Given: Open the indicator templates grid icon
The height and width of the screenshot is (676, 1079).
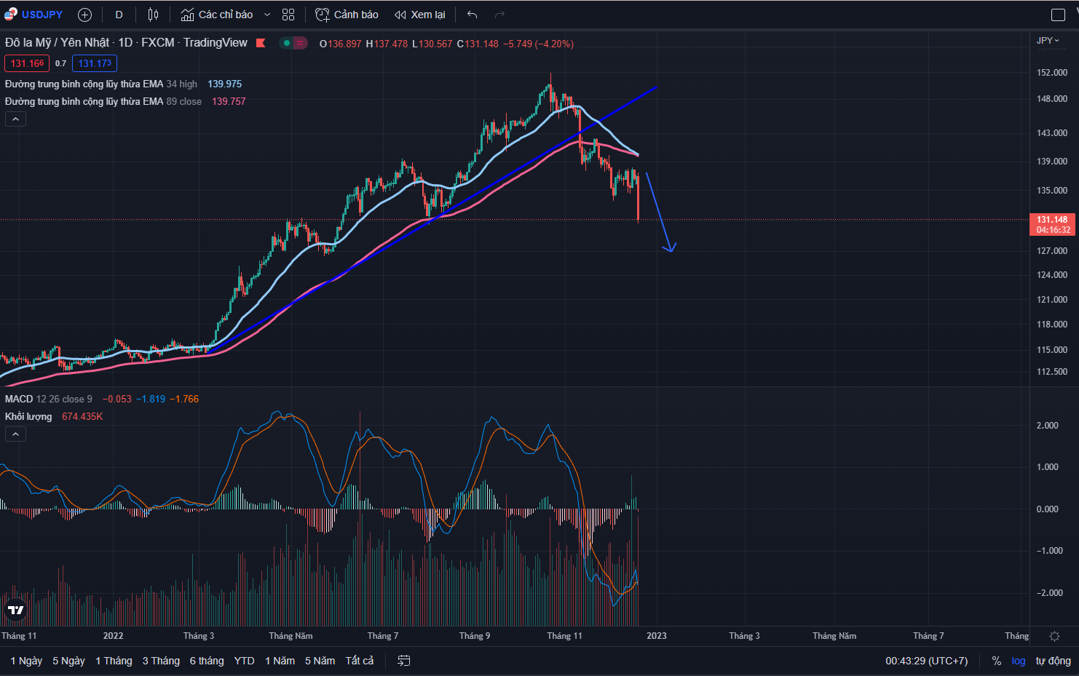Looking at the screenshot, I should 288,15.
